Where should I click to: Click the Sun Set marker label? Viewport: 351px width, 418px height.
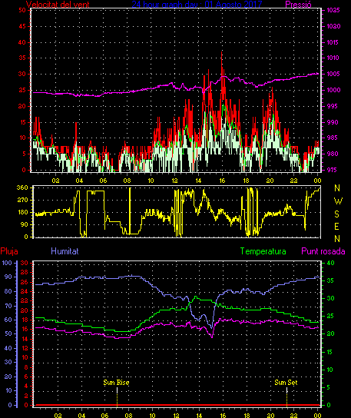point(286,383)
